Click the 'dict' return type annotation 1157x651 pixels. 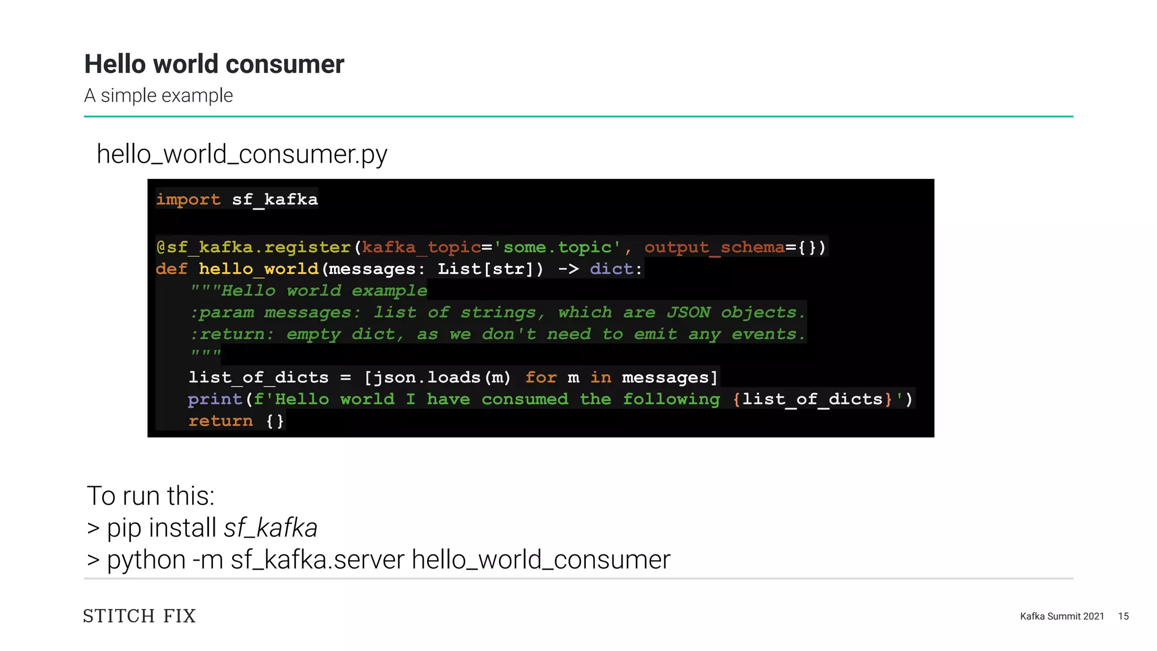click(611, 269)
